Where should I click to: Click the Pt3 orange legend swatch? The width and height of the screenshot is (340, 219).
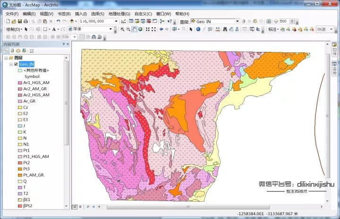[x=20, y=169]
